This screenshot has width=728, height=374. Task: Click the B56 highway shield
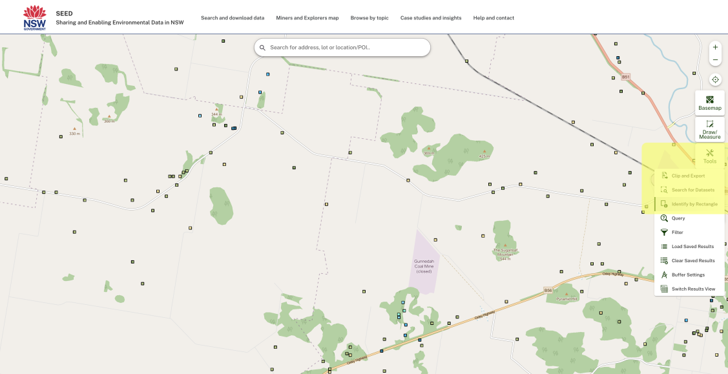pos(548,291)
